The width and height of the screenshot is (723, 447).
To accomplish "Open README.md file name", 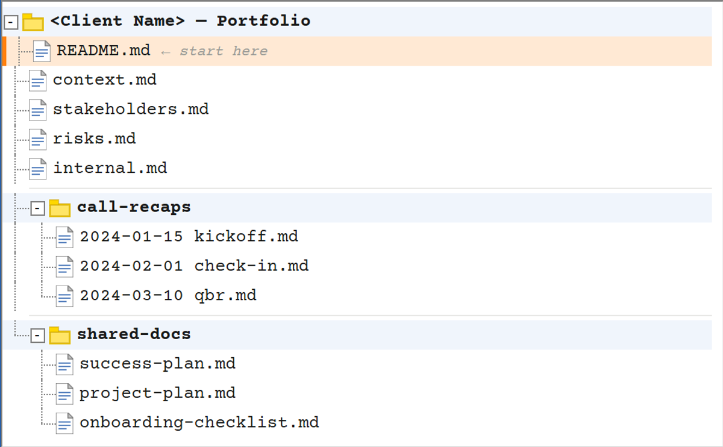I will tap(104, 50).
